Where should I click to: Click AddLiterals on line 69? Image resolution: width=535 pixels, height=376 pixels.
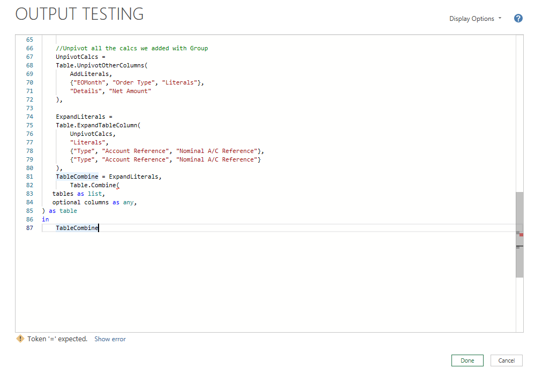(x=89, y=74)
